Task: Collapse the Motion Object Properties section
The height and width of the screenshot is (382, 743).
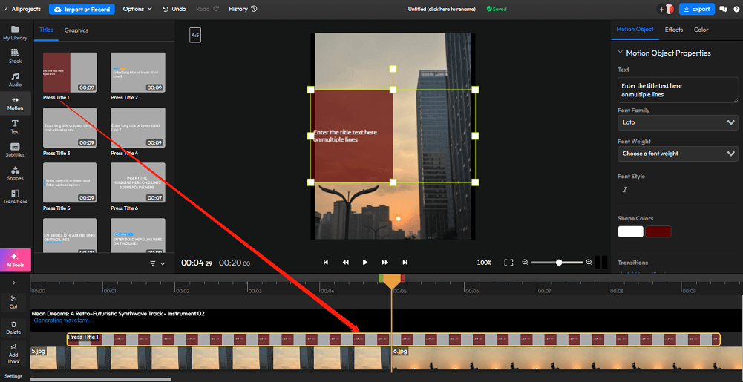Action: (x=621, y=53)
